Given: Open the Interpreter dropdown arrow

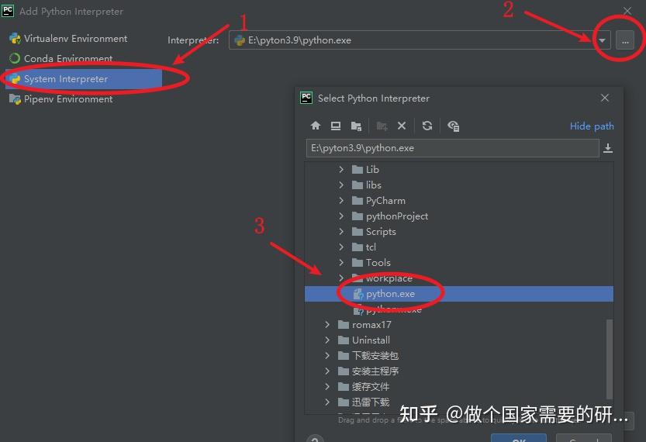Looking at the screenshot, I should pos(602,40).
